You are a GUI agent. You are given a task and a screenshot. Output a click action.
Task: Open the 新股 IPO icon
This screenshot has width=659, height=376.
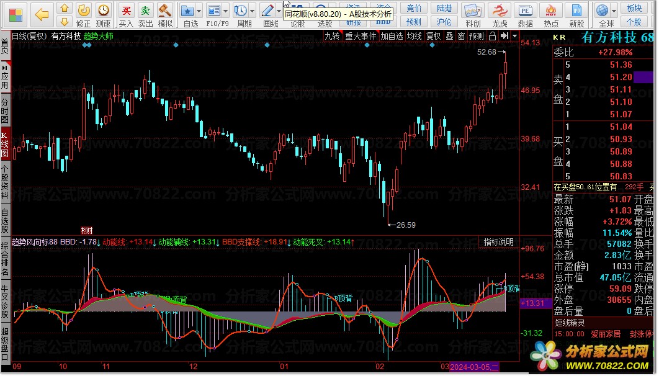(576, 11)
